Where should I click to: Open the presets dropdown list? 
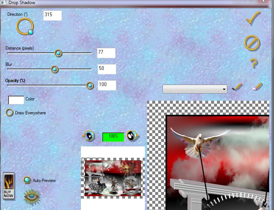195,89
